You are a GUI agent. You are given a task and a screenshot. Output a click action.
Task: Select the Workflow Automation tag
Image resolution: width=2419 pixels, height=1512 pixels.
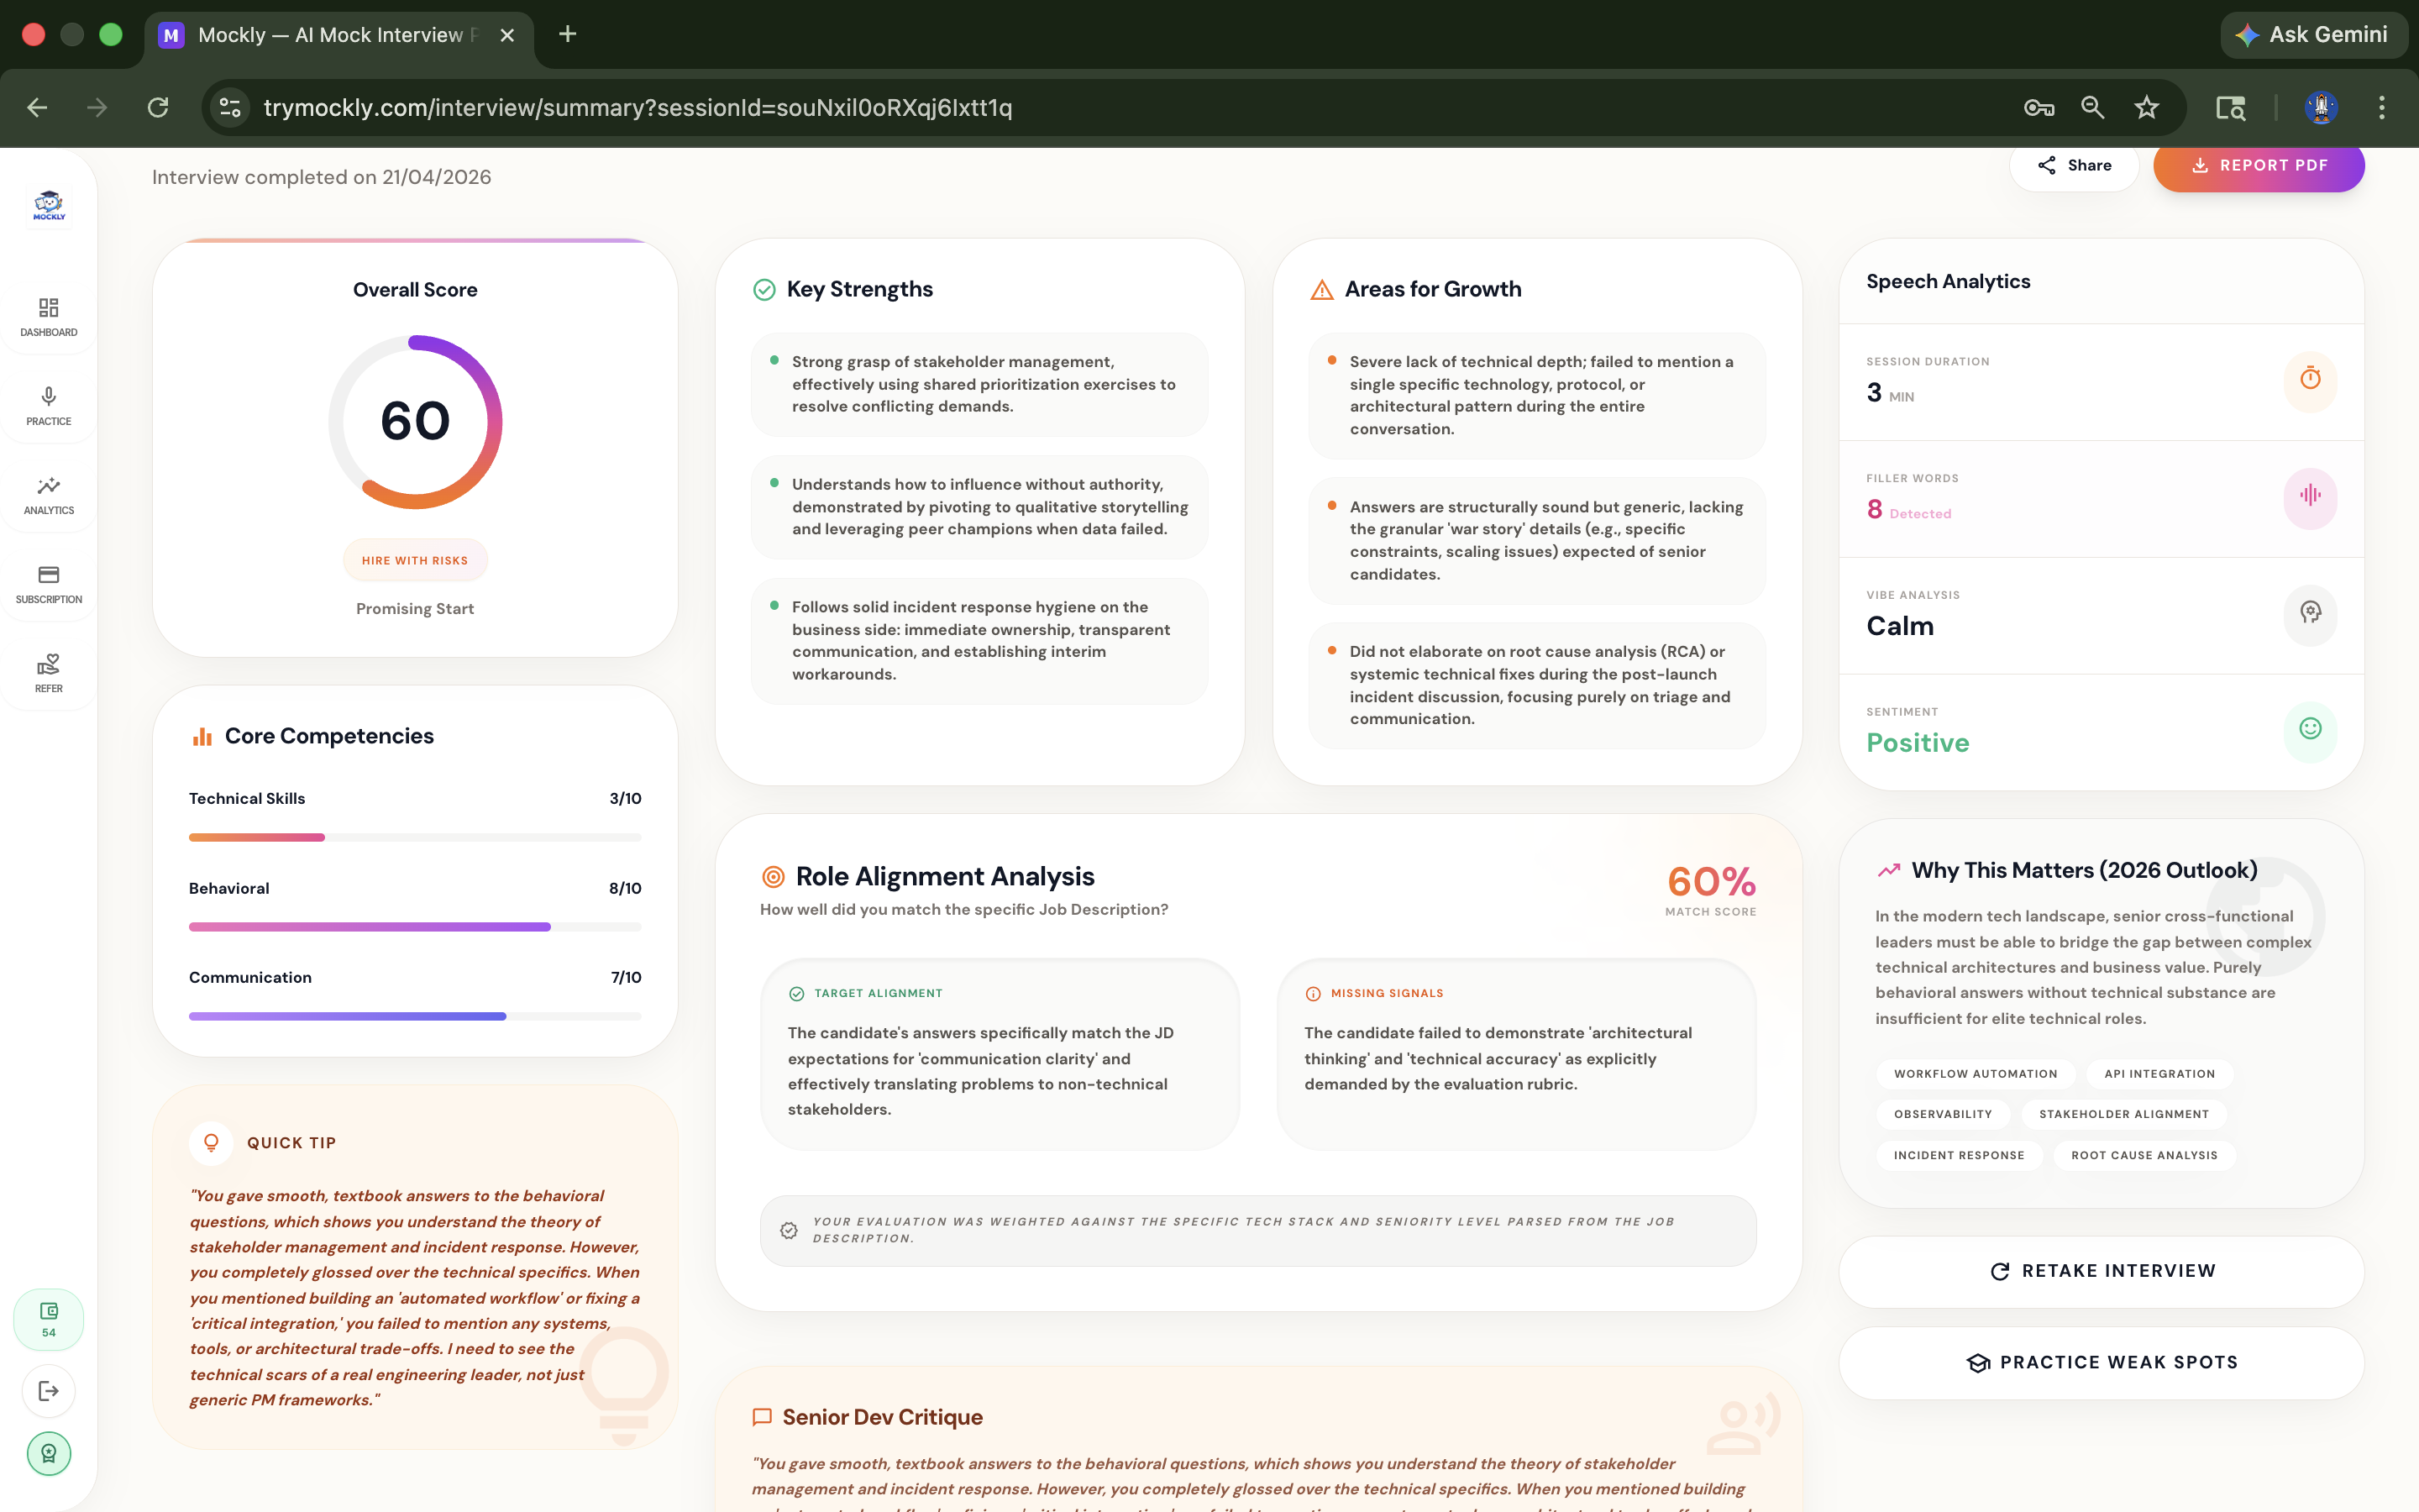tap(1976, 1074)
